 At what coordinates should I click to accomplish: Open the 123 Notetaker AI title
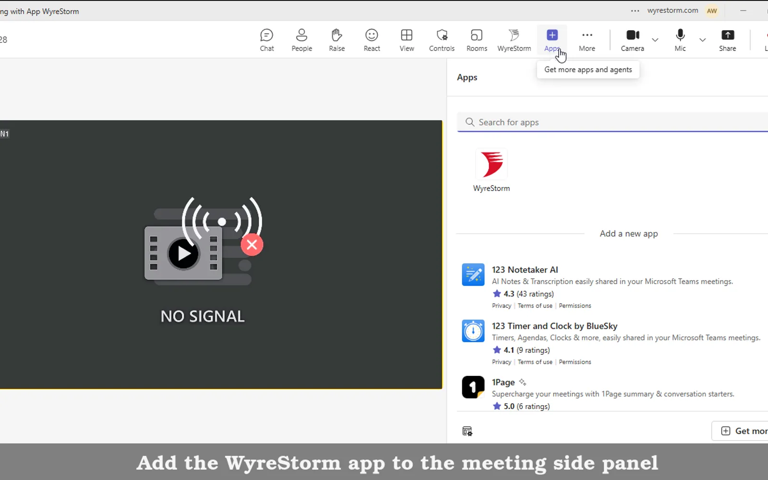point(525,270)
